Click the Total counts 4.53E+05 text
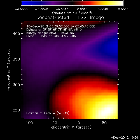 58,36
